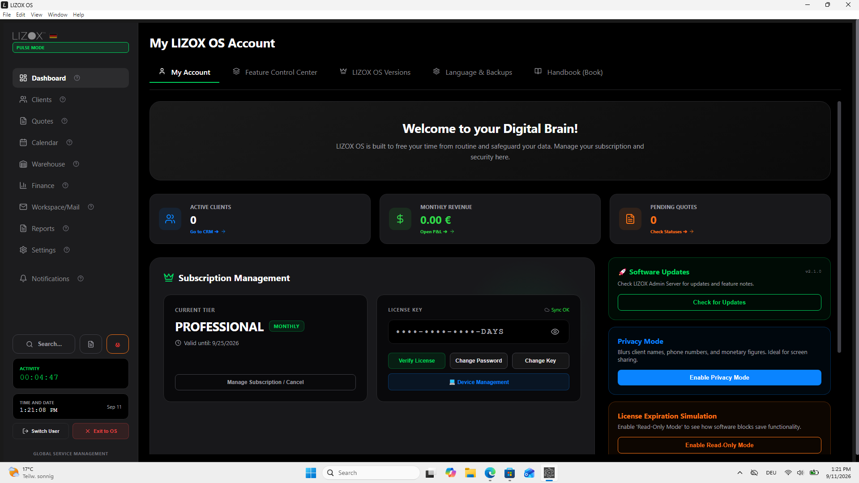The image size is (859, 483).
Task: Switch to LIZOX OS Versions tab
Action: click(375, 72)
